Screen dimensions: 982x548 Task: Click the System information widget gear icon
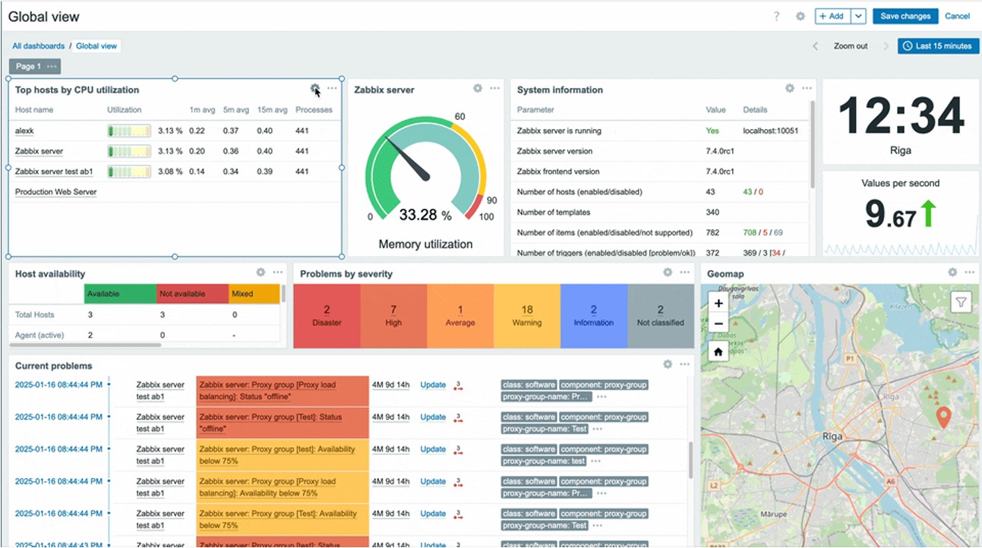click(x=789, y=88)
